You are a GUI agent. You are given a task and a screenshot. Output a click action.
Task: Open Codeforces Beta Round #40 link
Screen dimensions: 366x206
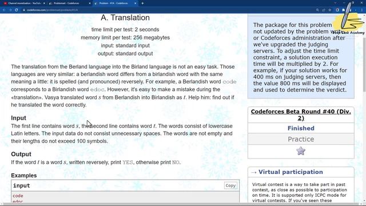tap(301, 114)
